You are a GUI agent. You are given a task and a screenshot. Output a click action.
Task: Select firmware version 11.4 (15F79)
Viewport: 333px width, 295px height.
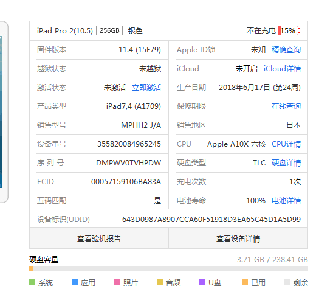pos(140,50)
